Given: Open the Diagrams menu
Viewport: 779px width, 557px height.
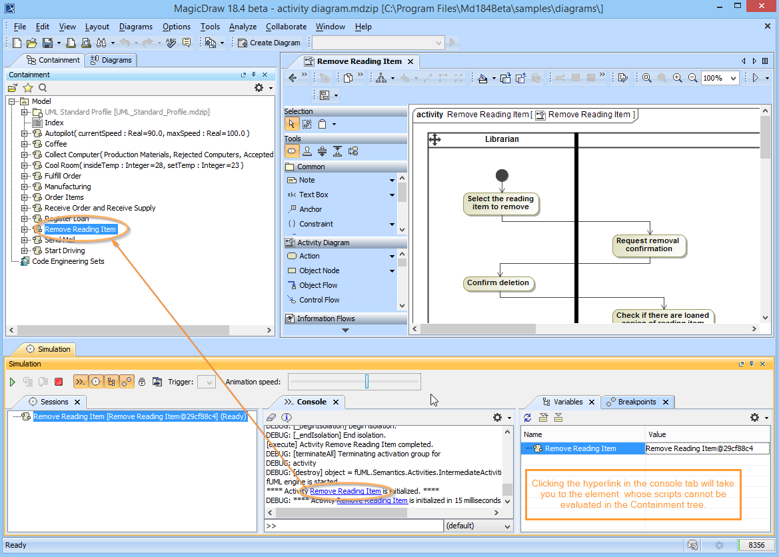Looking at the screenshot, I should (x=136, y=27).
